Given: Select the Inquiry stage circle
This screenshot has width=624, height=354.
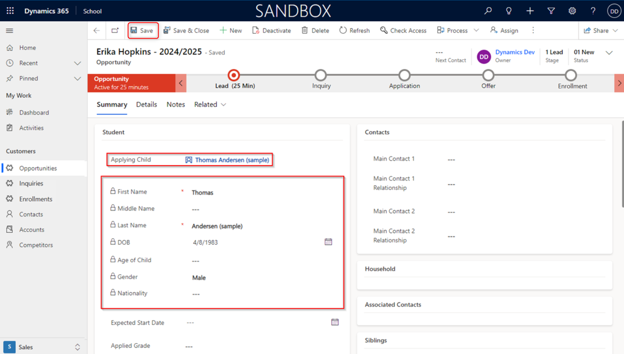Looking at the screenshot, I should pyautogui.click(x=321, y=75).
